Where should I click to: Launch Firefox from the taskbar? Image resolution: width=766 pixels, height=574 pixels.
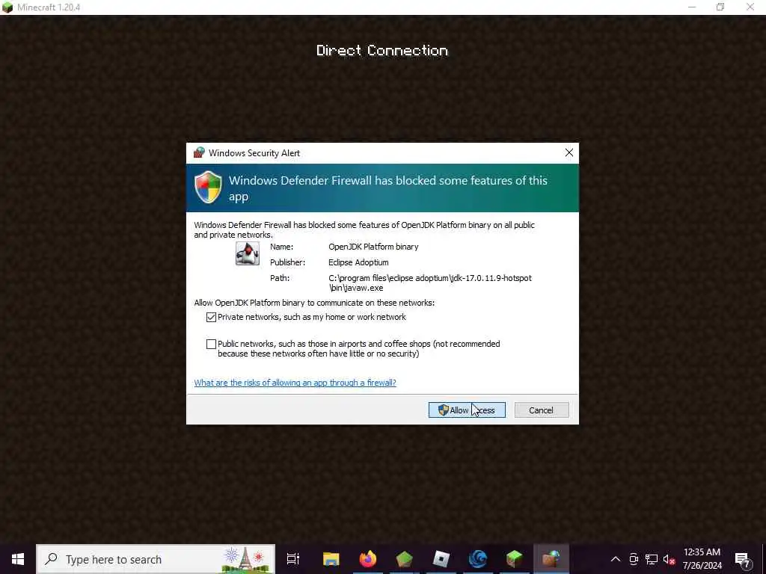tap(368, 559)
